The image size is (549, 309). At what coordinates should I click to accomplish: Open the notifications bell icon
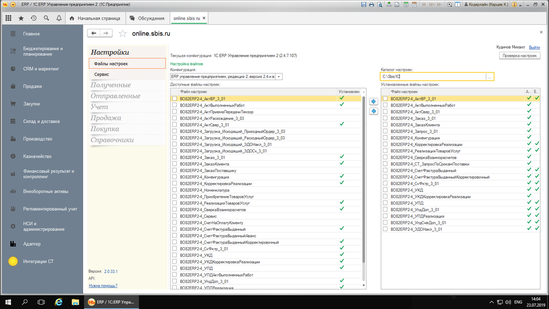[x=59, y=18]
